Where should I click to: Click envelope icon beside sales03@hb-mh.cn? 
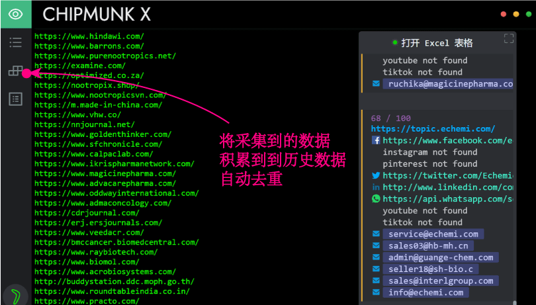(x=376, y=246)
